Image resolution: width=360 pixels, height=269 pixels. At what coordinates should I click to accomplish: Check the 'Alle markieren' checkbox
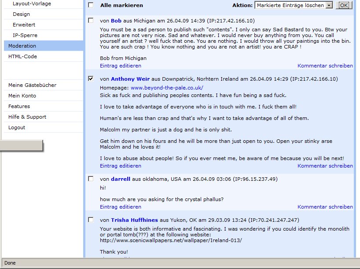[91, 5]
